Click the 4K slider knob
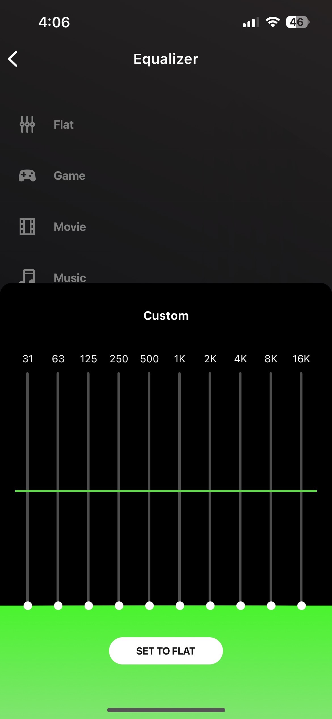The image size is (332, 719). [x=241, y=606]
